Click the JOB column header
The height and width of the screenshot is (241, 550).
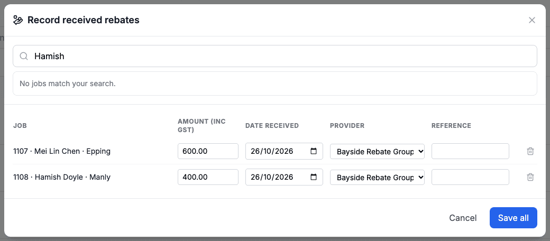point(20,125)
